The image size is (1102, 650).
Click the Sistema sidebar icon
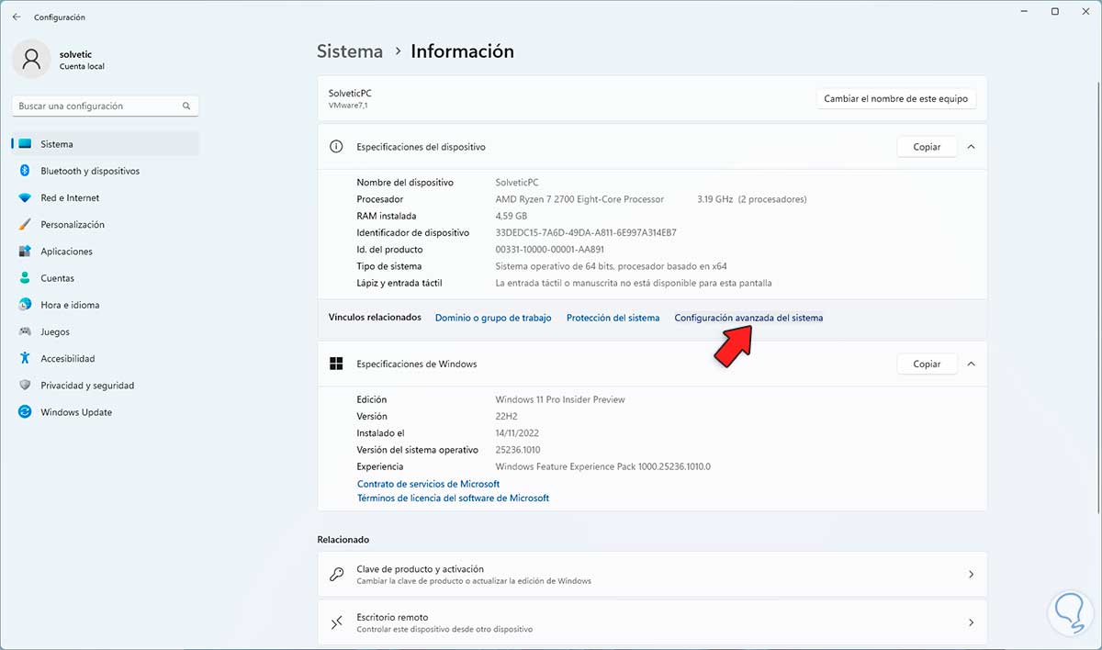pyautogui.click(x=25, y=144)
